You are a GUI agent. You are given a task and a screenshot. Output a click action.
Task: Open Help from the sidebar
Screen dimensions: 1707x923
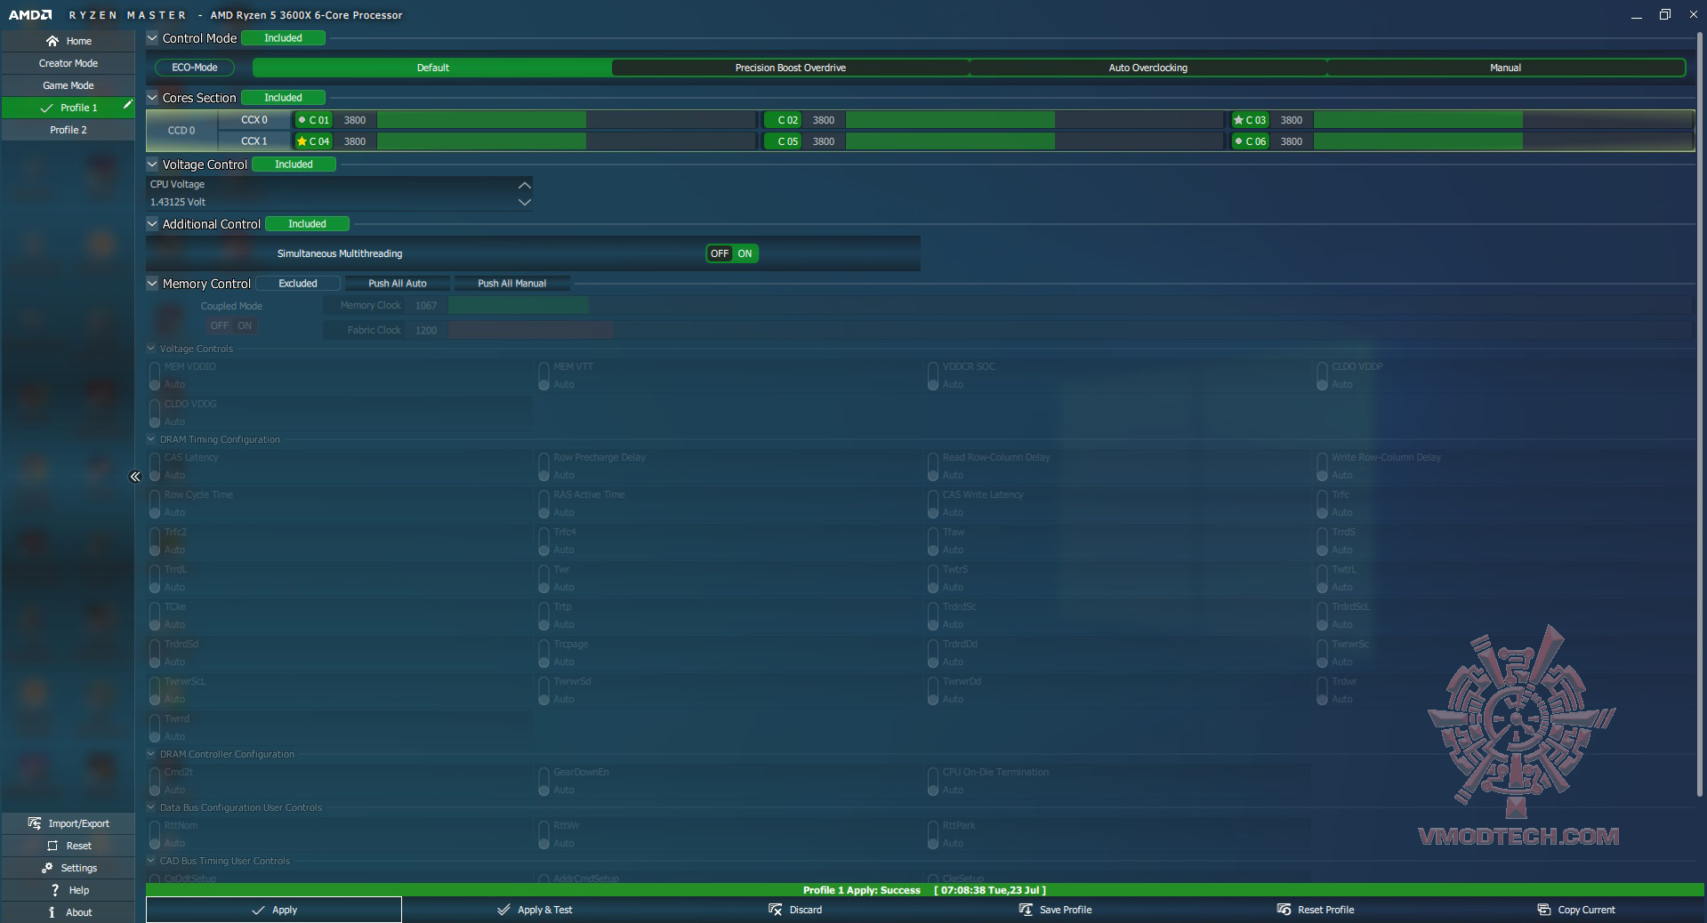68,890
